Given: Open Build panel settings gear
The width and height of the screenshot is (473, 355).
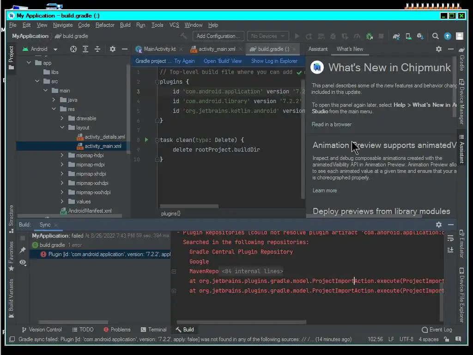Looking at the screenshot, I should tap(439, 225).
